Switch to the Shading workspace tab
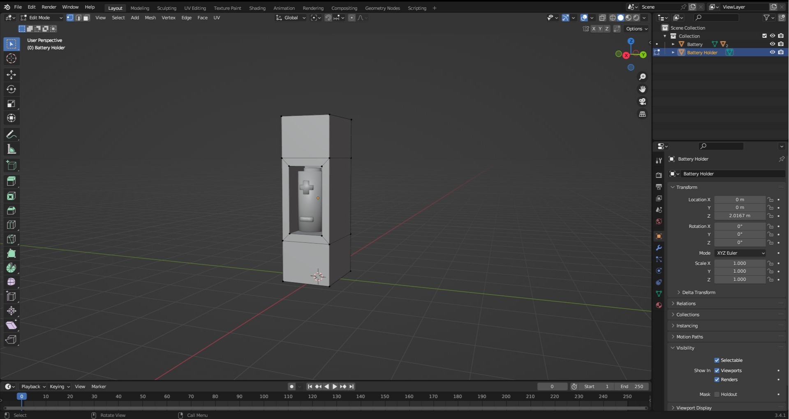Screen dimensions: 789x419 (x=257, y=8)
